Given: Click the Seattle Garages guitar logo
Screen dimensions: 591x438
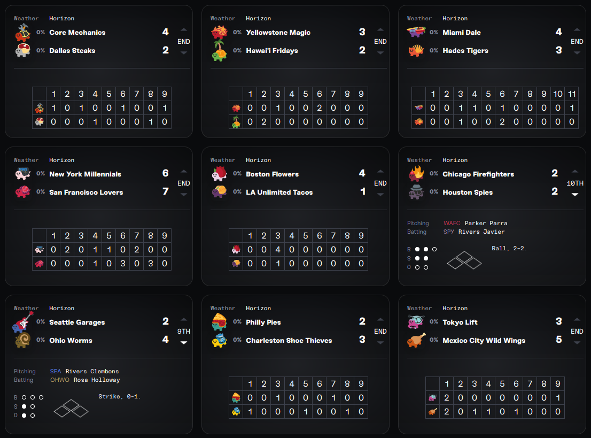Looking at the screenshot, I should (23, 322).
